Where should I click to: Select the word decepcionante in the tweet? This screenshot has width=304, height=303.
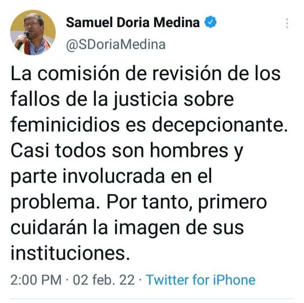tap(220, 125)
